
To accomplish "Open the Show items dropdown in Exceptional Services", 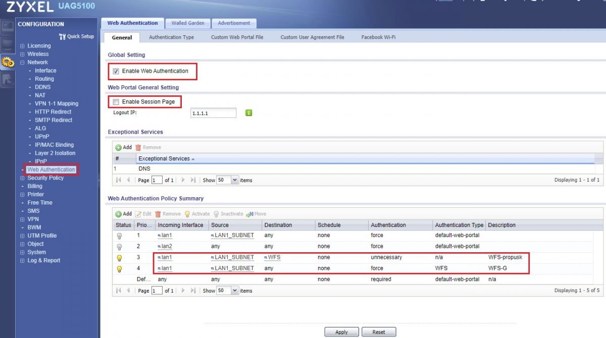I will coord(235,180).
